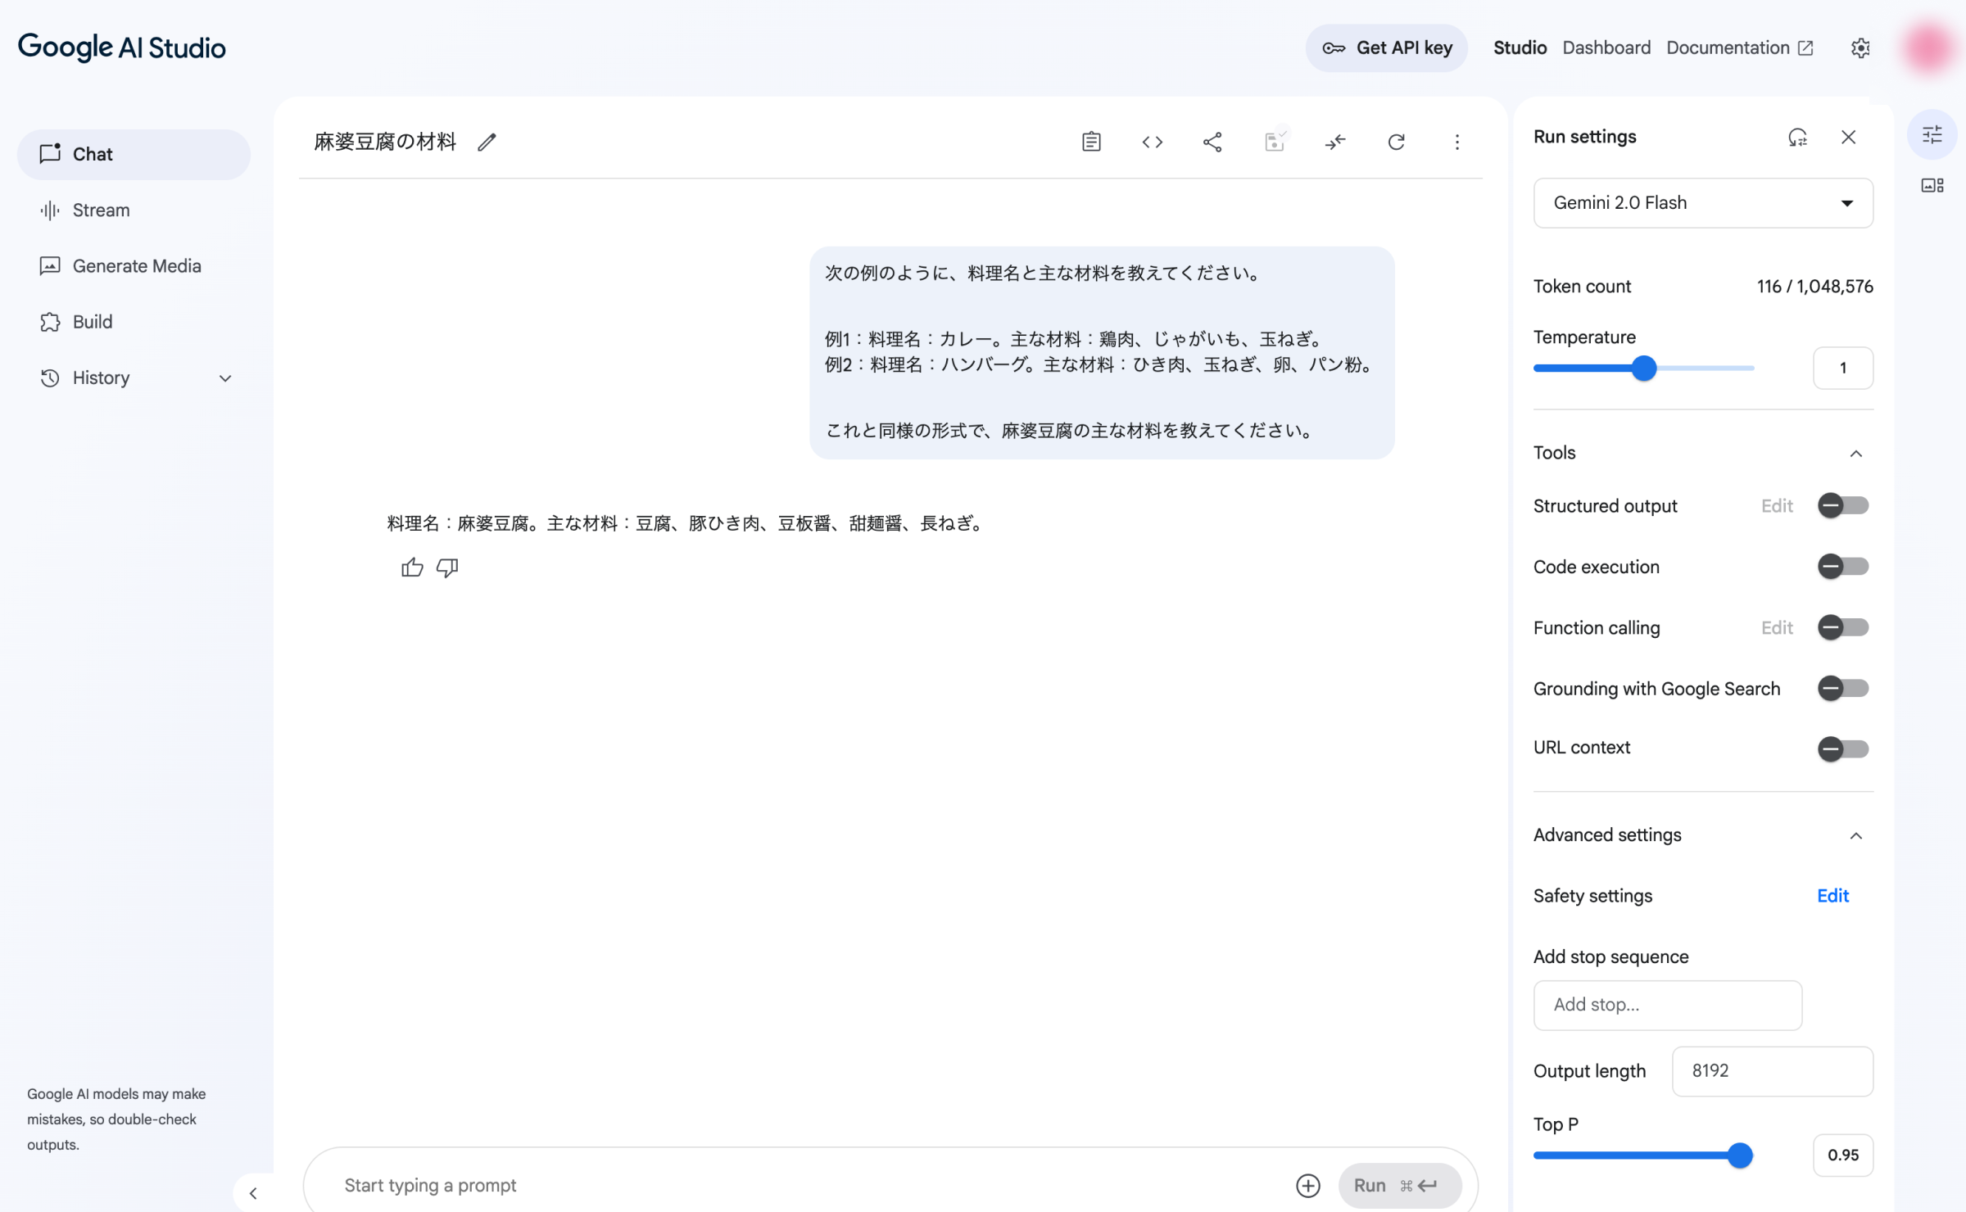The height and width of the screenshot is (1212, 1966).
Task: Click the Google AI Studio logo
Action: click(122, 47)
